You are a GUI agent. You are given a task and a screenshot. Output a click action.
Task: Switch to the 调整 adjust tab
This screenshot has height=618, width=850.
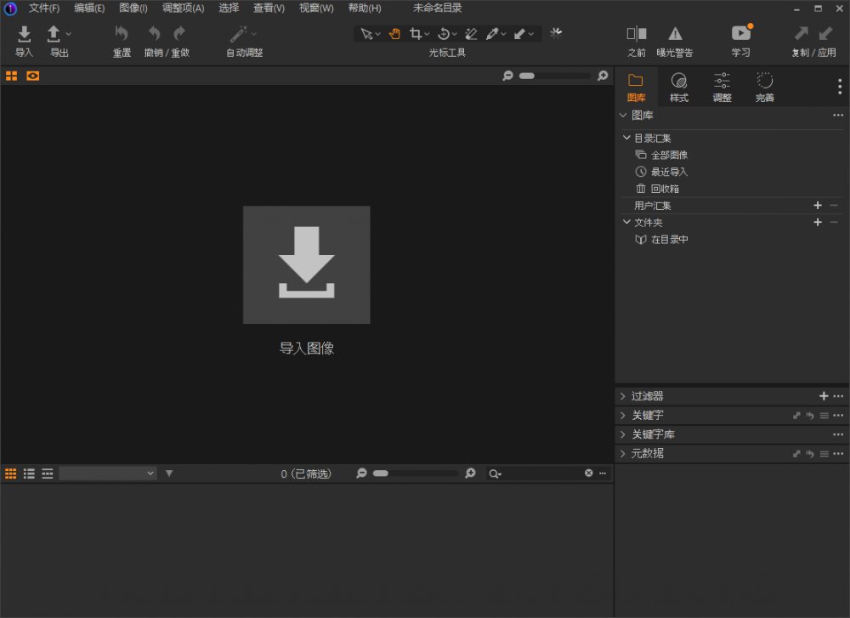(722, 88)
